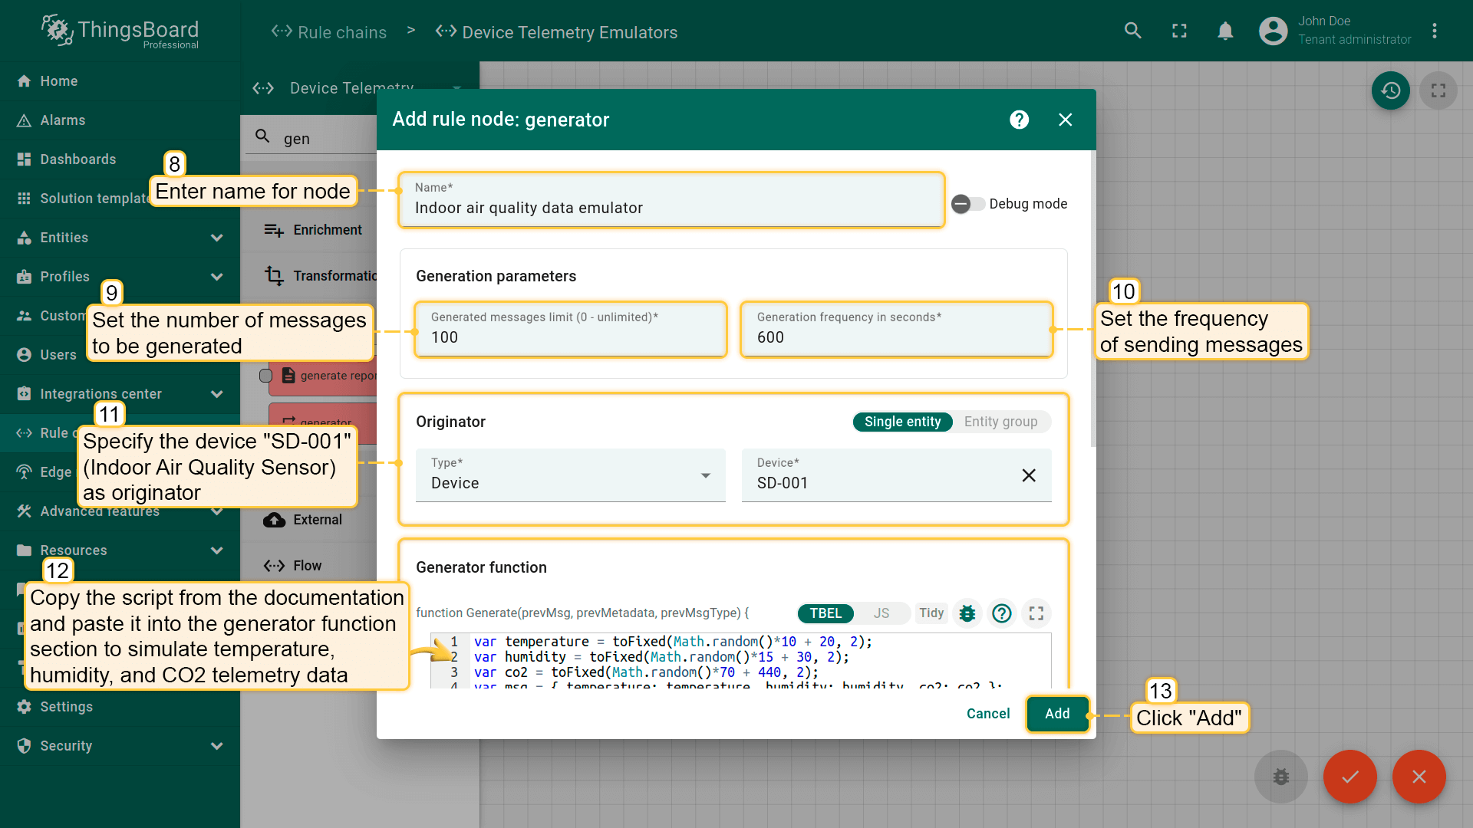1473x828 pixels.
Task: Open the search icon in the top bar
Action: coord(1132,31)
